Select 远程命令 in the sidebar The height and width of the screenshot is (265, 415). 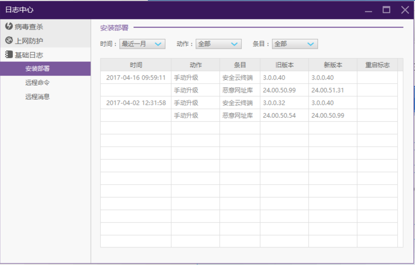point(37,83)
